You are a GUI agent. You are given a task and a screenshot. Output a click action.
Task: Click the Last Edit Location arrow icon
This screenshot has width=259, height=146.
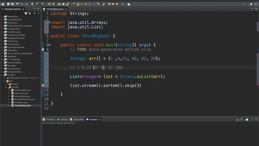[x=109, y=4]
